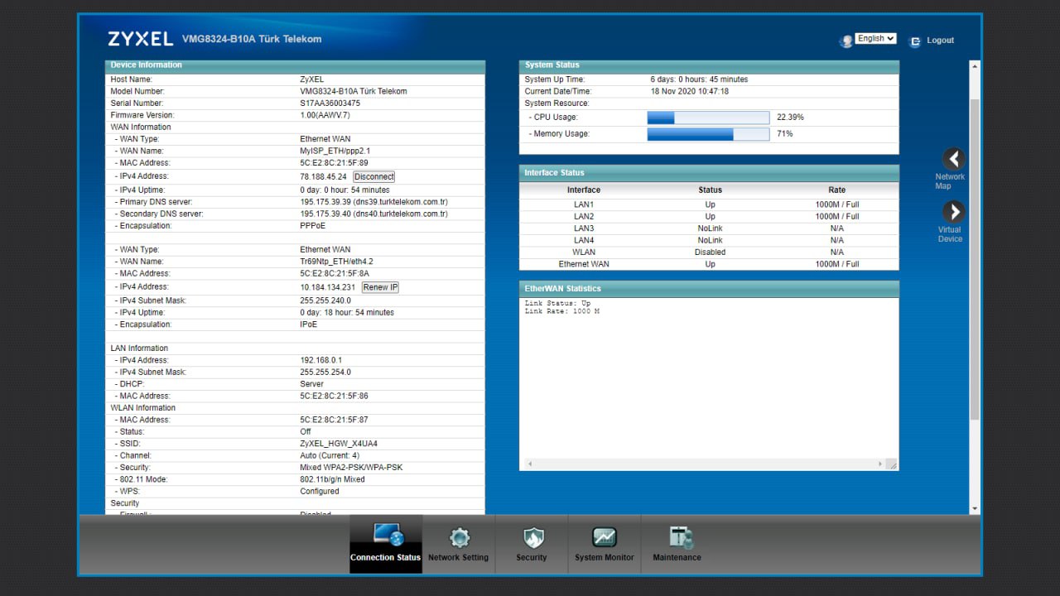Click the ZyXEL logo
The width and height of the screenshot is (1060, 596).
tap(140, 39)
